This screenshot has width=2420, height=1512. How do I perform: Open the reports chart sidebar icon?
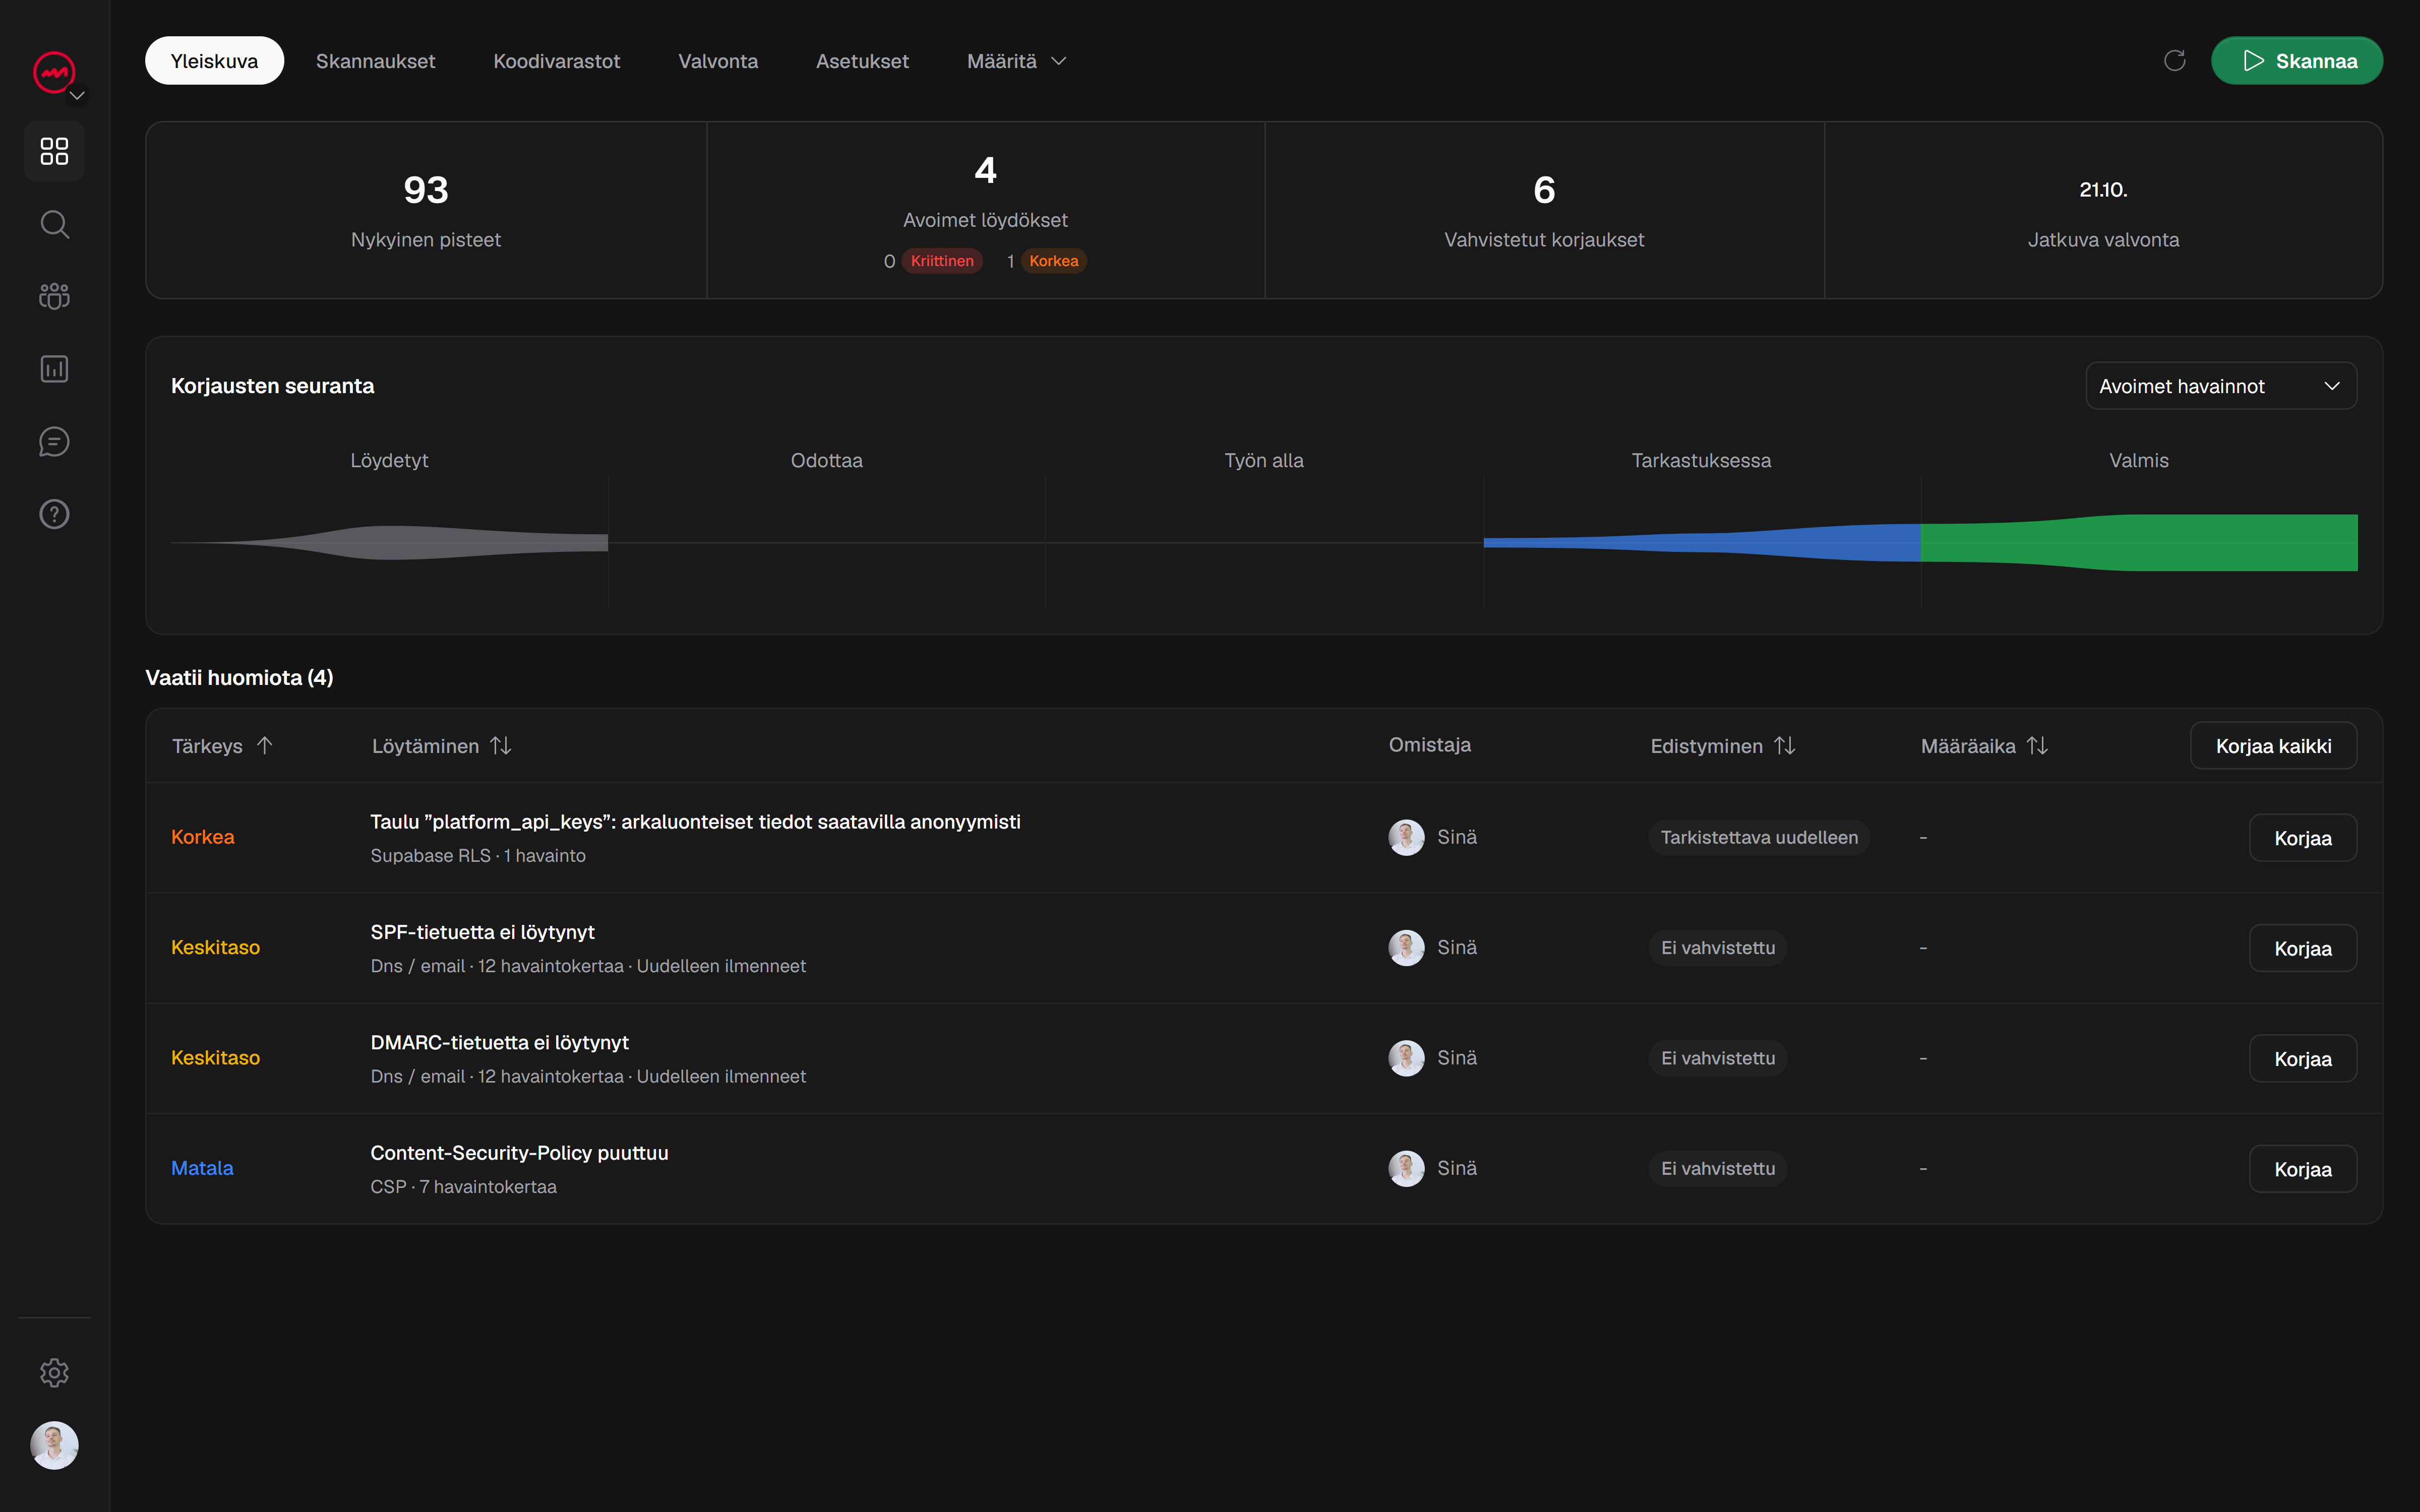54,369
